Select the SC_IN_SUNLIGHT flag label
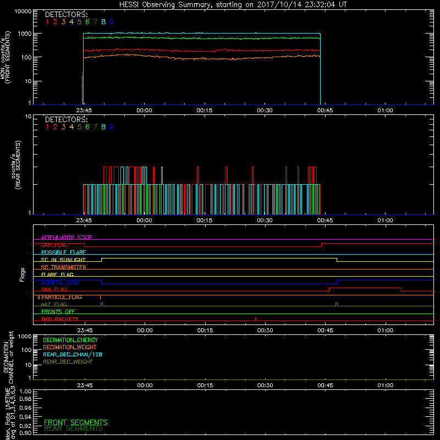440x440 pixels. coord(63,260)
